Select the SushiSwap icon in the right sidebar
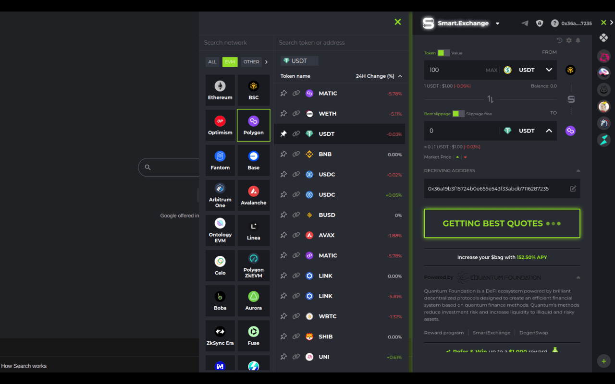615x384 pixels. tap(604, 72)
